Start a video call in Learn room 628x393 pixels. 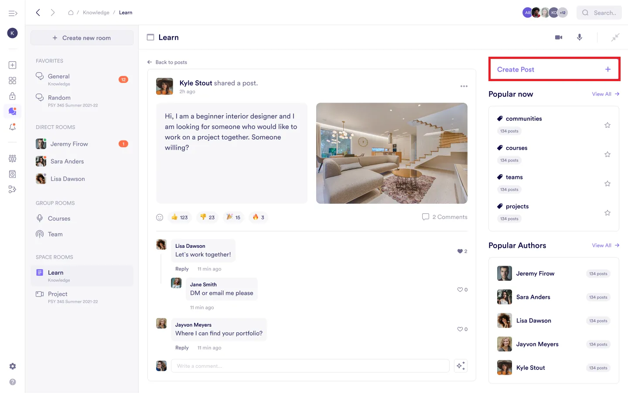(558, 38)
